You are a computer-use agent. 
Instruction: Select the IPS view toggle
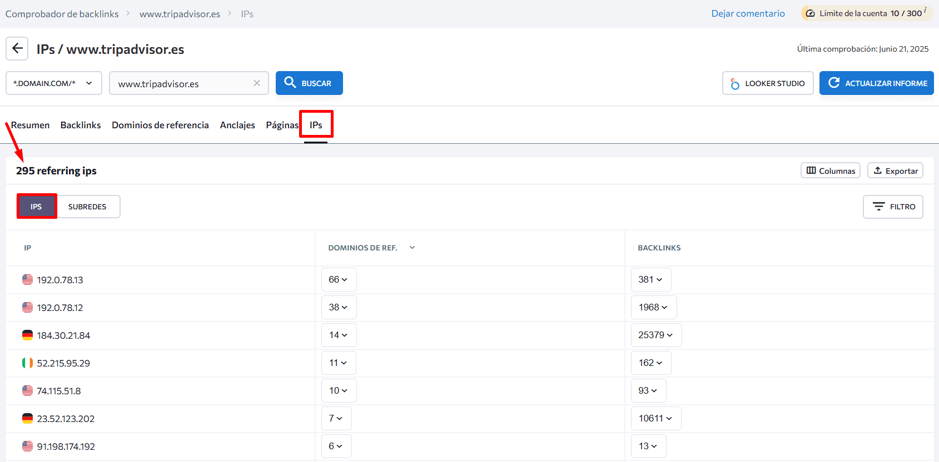tap(36, 207)
